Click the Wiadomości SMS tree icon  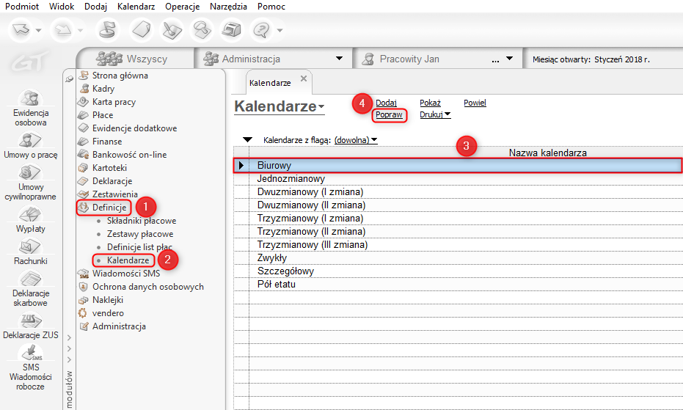click(83, 274)
